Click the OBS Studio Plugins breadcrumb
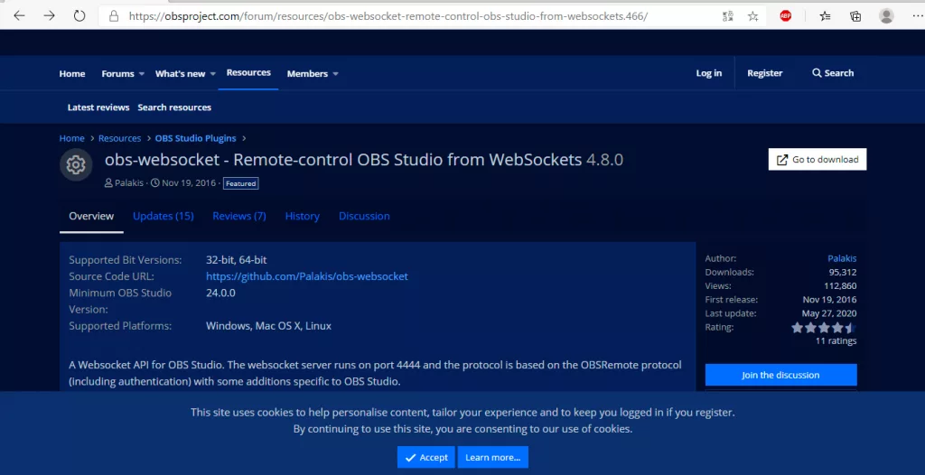Image resolution: width=925 pixels, height=475 pixels. coord(195,138)
